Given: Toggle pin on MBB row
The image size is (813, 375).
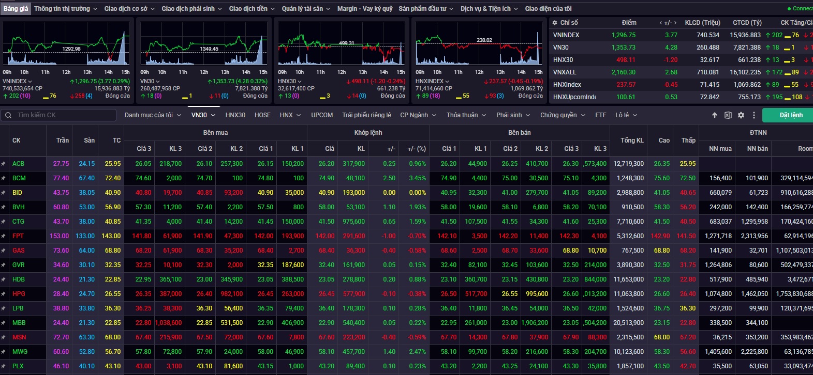Looking at the screenshot, I should point(4,323).
